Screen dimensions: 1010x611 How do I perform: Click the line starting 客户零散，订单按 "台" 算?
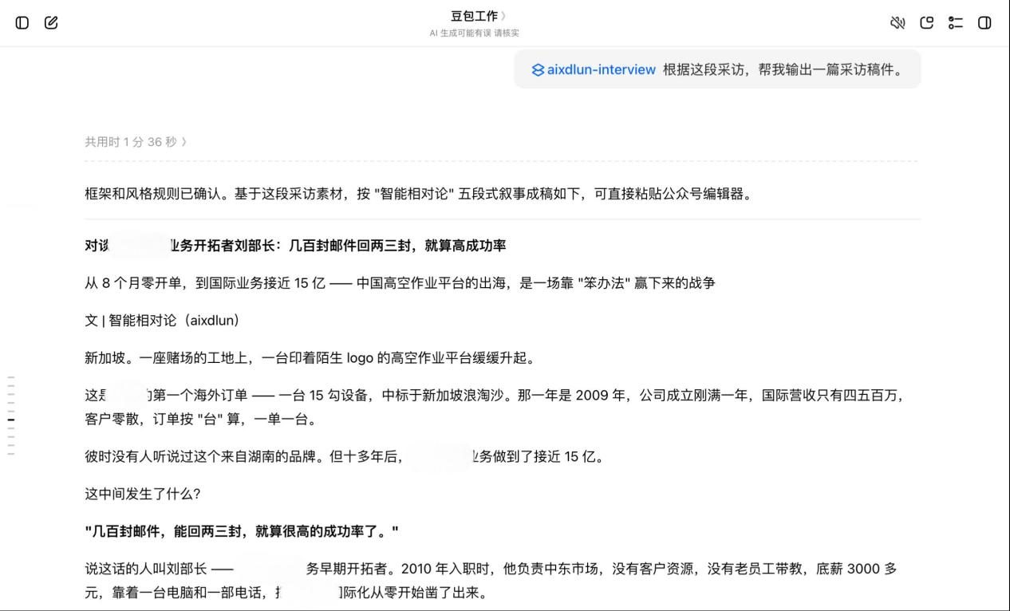(x=200, y=420)
